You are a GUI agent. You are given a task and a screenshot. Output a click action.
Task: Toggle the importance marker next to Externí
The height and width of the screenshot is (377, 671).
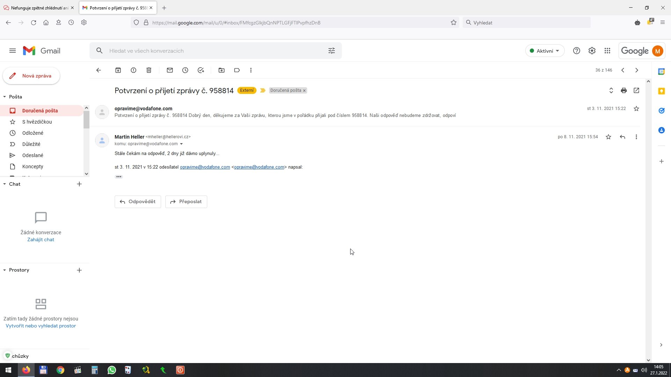263,90
